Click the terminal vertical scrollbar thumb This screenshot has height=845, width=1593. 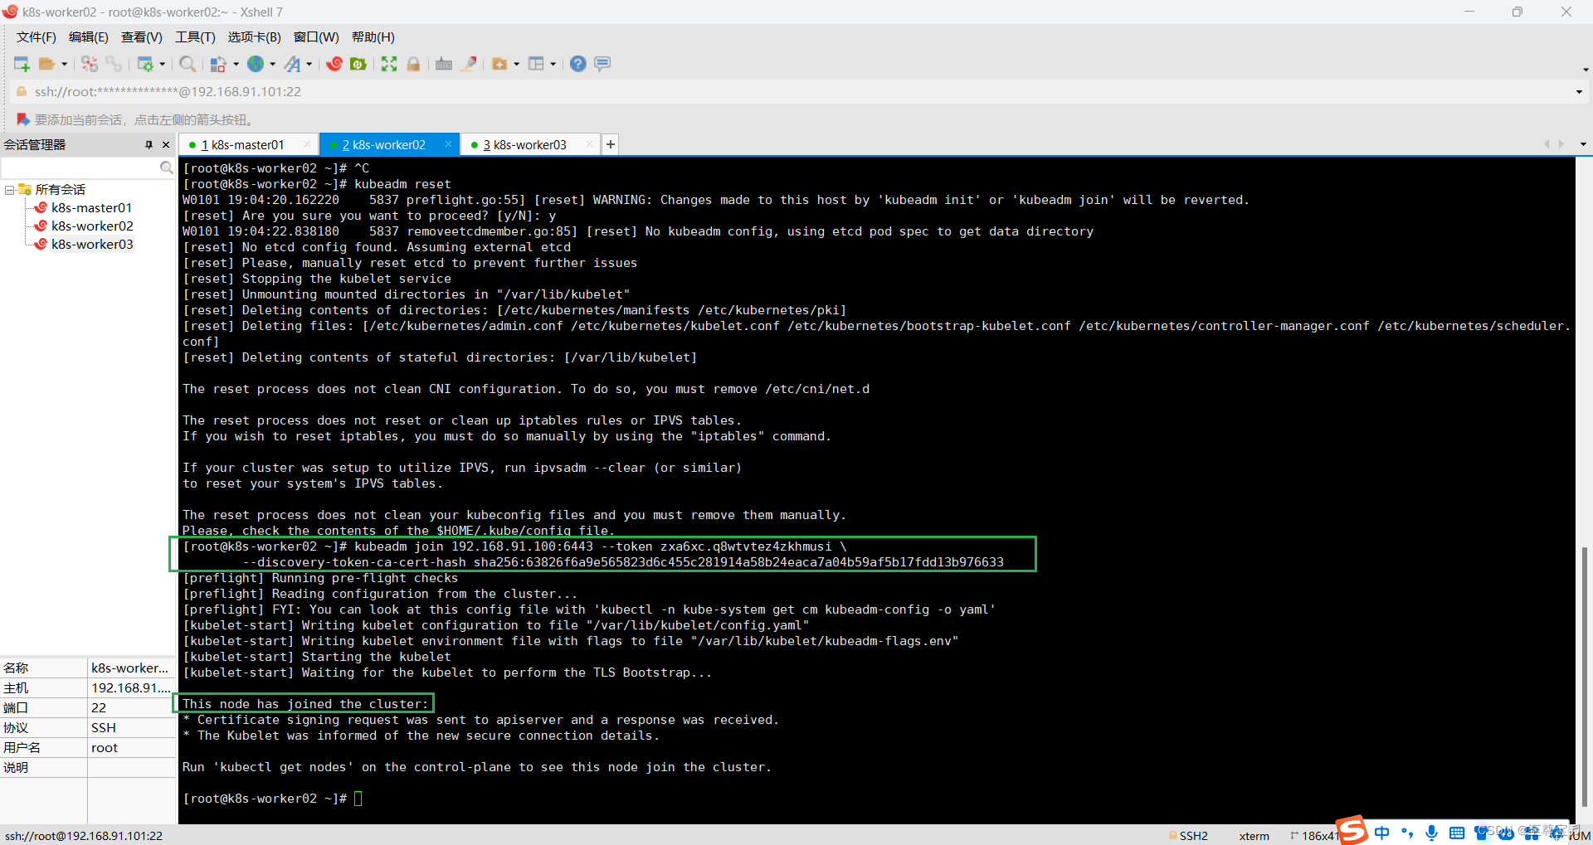click(x=1585, y=676)
